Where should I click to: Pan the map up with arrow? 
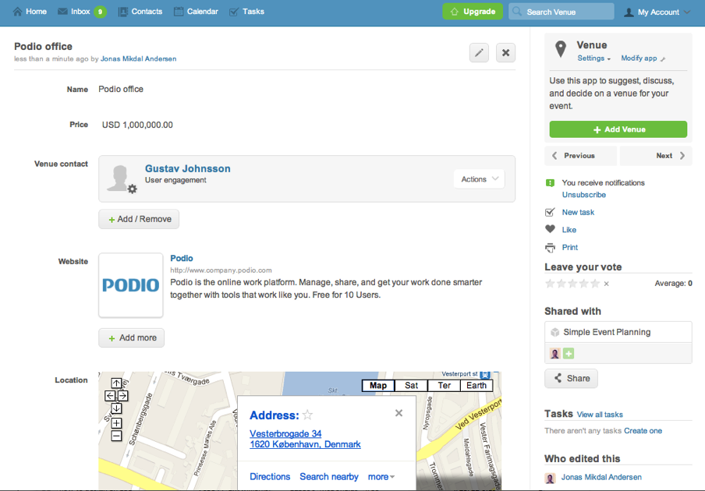[x=116, y=383]
